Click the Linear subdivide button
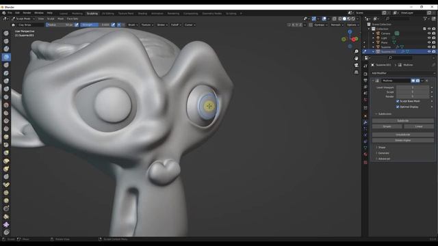The height and width of the screenshot is (246, 438). pyautogui.click(x=419, y=126)
